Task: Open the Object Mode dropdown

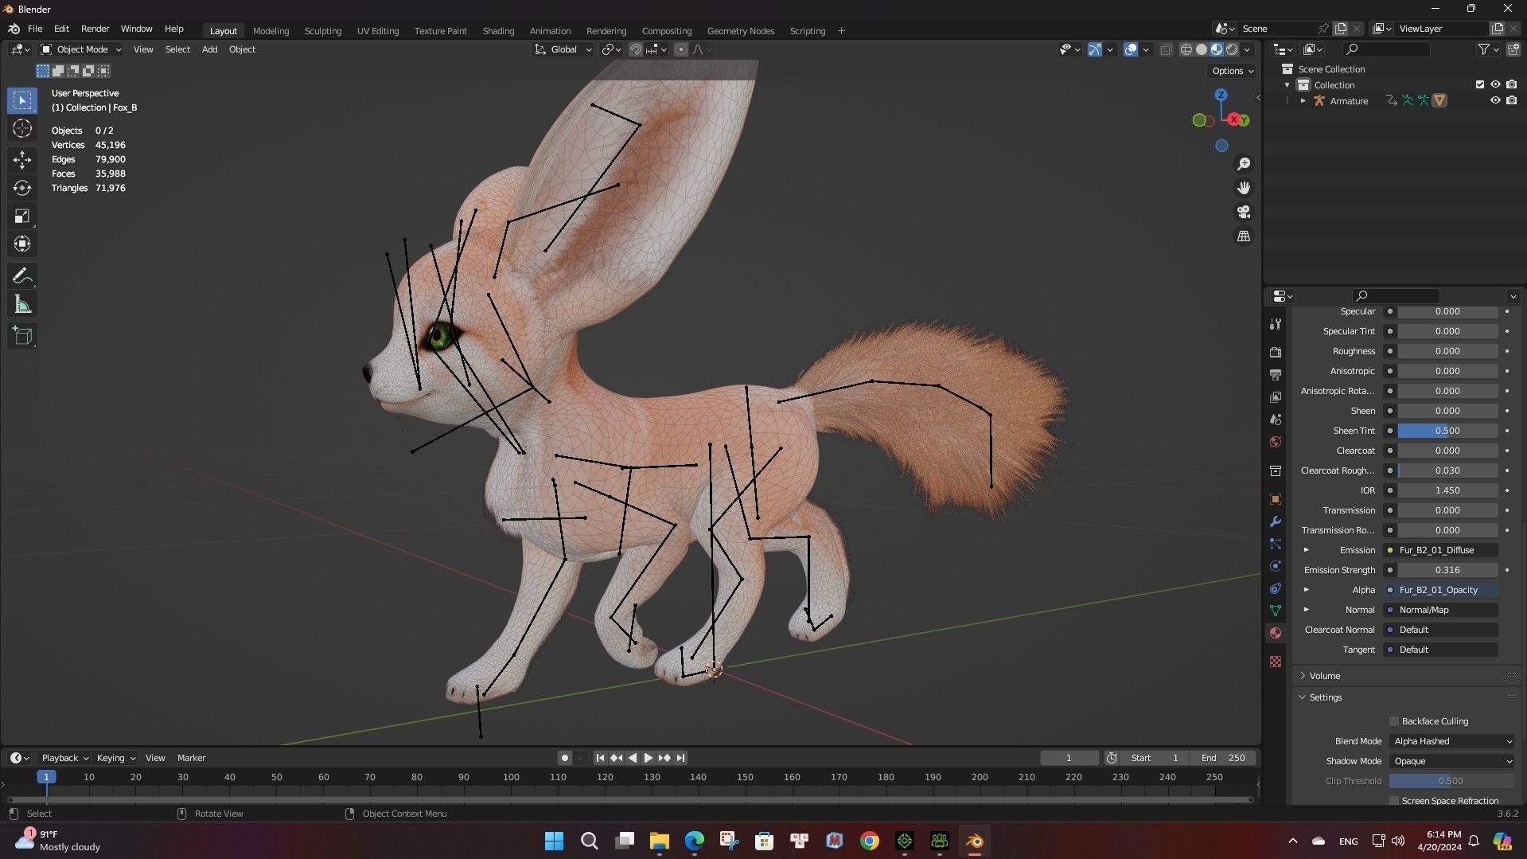Action: (81, 49)
